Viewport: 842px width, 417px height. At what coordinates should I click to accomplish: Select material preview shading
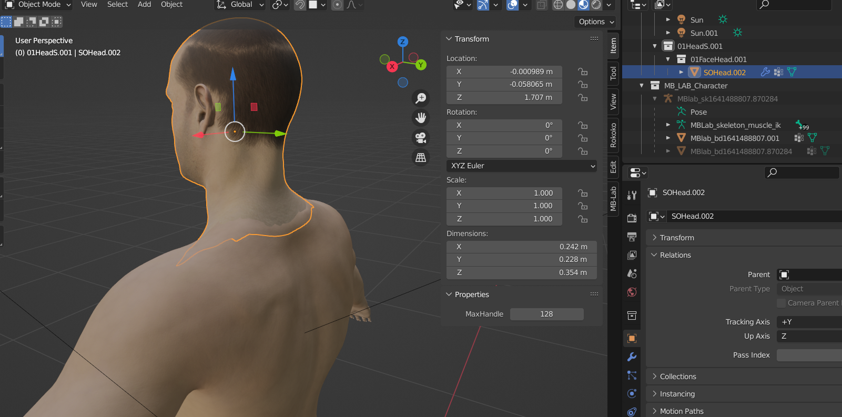point(583,5)
